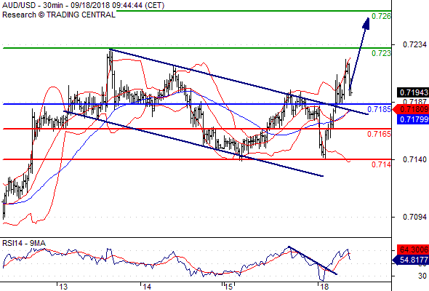Screen dimensions: 429x291
Task: Click the date label 15 on time axis
Action: point(229,287)
